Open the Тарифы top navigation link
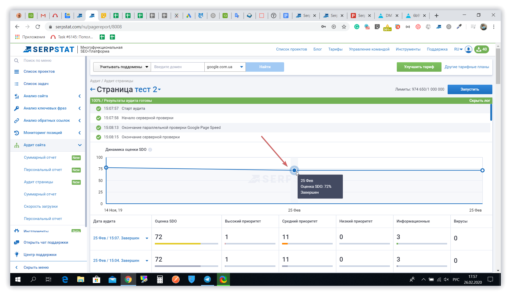 click(335, 49)
